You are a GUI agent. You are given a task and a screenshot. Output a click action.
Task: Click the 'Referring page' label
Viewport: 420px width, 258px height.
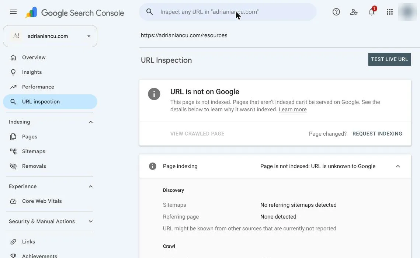181,217
